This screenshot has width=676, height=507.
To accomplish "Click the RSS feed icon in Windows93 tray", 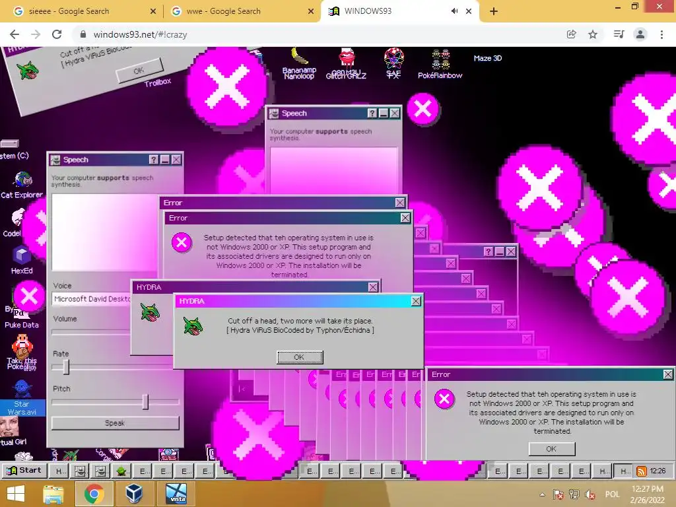I will [642, 471].
